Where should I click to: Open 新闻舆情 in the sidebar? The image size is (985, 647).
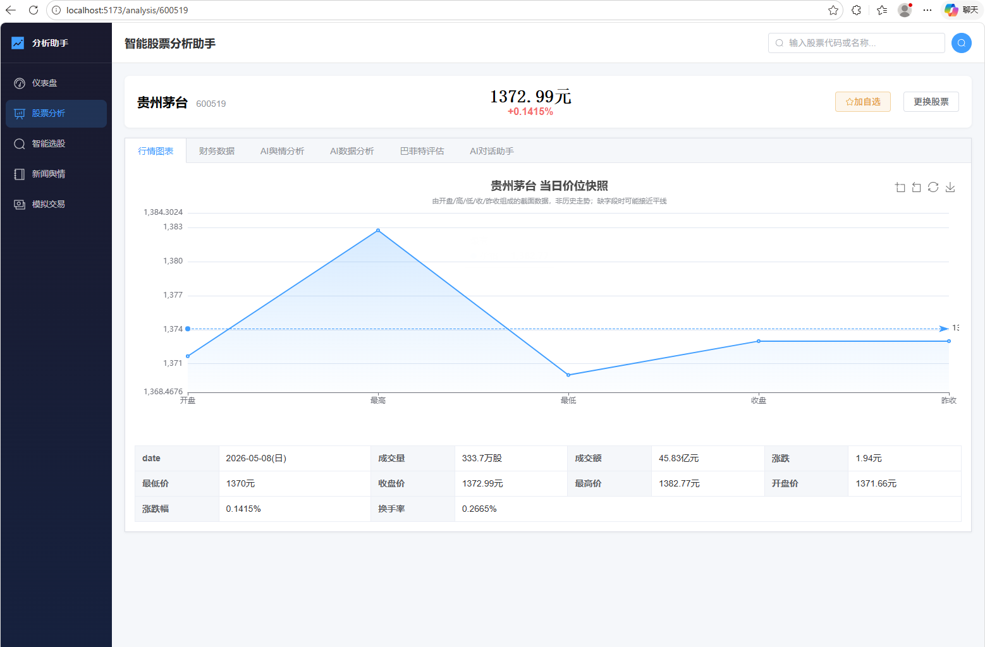(56, 174)
